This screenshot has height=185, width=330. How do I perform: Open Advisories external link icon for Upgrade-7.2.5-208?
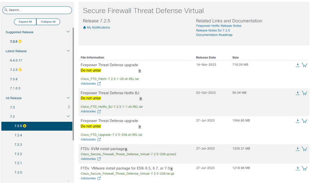coord(99,139)
